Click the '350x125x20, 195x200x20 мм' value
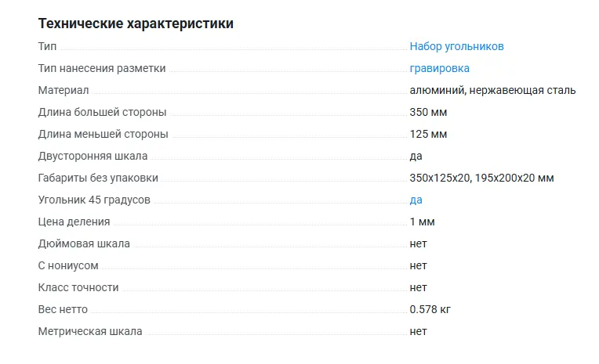 pyautogui.click(x=481, y=178)
